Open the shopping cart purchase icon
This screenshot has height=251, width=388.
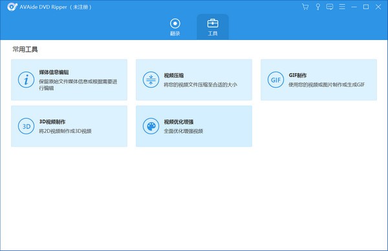click(x=305, y=7)
